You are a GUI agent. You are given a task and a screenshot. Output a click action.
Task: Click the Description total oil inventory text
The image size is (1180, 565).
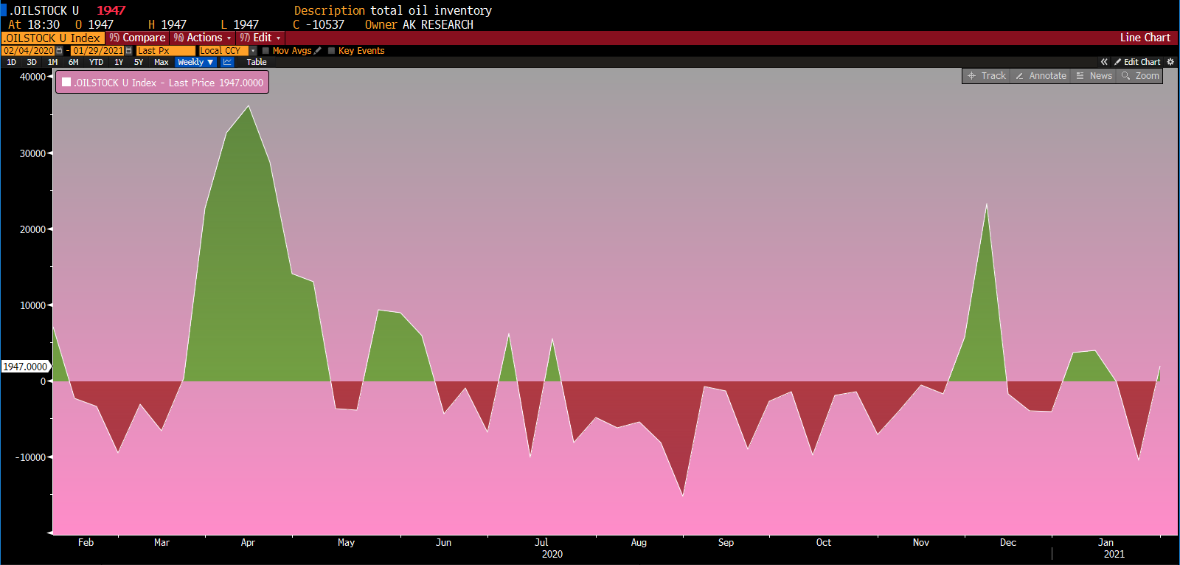[x=392, y=10]
